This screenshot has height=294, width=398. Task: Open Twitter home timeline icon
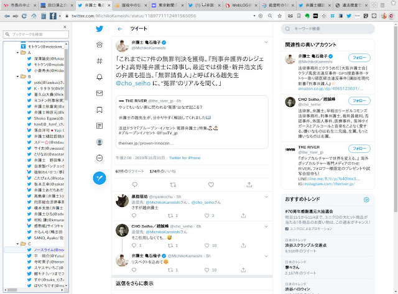pyautogui.click(x=99, y=45)
